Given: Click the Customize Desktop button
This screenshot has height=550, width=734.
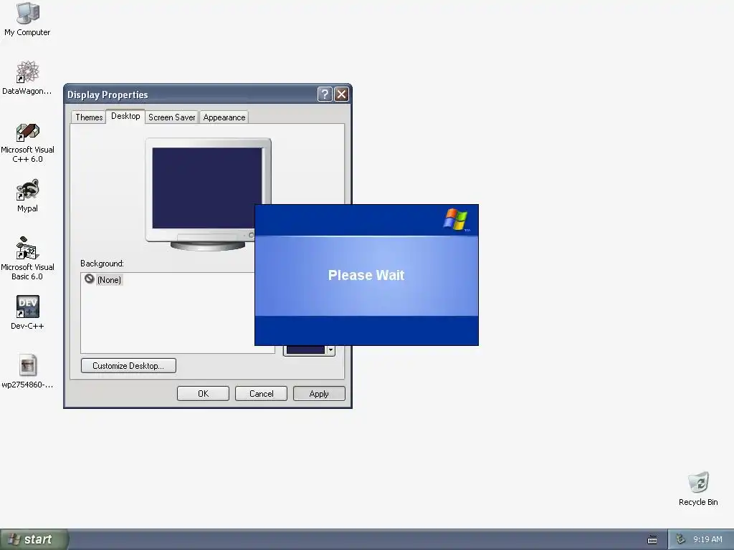Looking at the screenshot, I should (x=128, y=366).
